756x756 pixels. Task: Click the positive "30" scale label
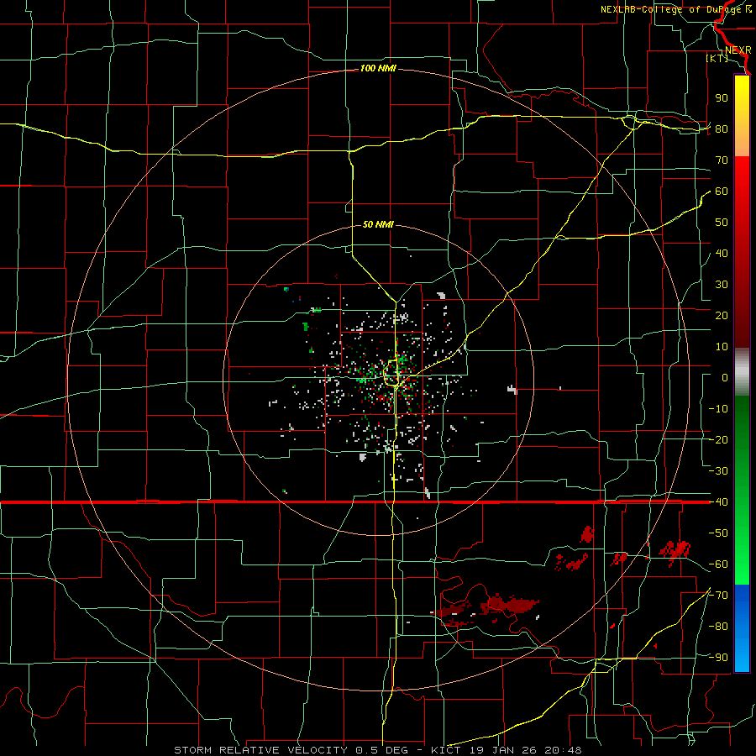pos(722,285)
